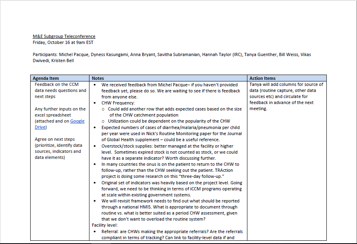Open the Google Drive hyperlink
This screenshot has height=244, width=357.
tap(59, 124)
